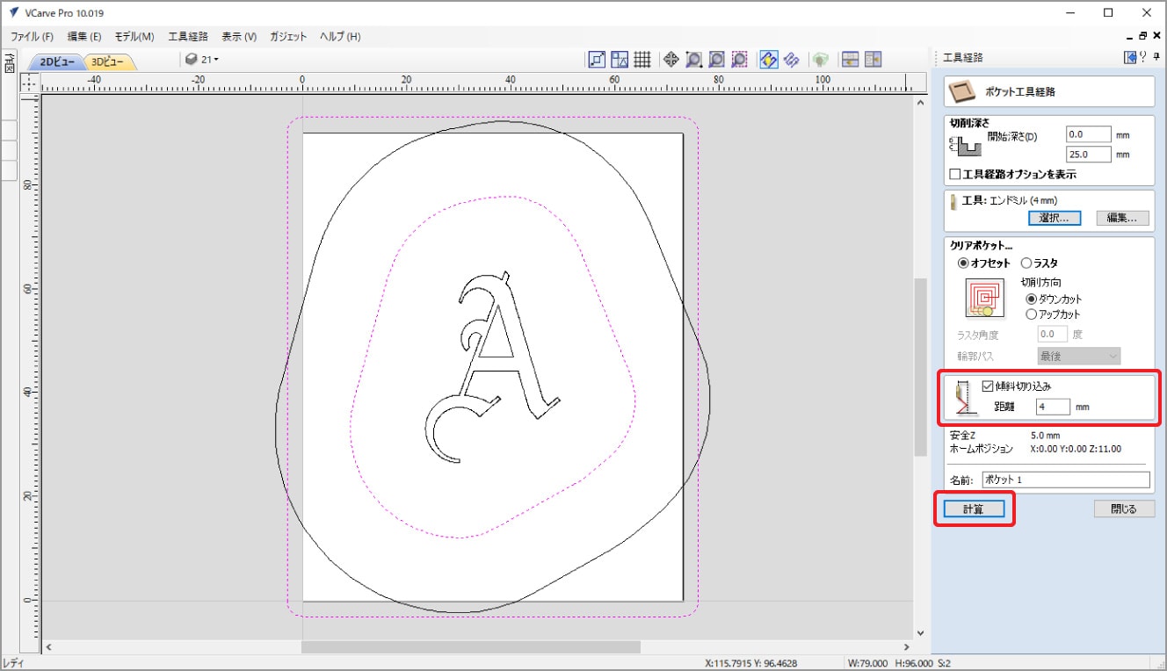The height and width of the screenshot is (671, 1167).
Task: Click the snap-to-grid toolbar icon
Action: coord(642,59)
